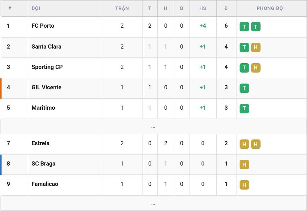Click SC Braga's yellow H form badge
The image size is (307, 211).
pos(244,165)
